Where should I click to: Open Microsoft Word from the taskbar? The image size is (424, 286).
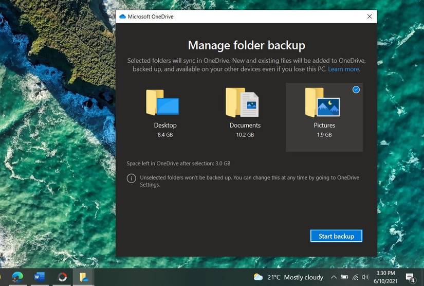40,277
